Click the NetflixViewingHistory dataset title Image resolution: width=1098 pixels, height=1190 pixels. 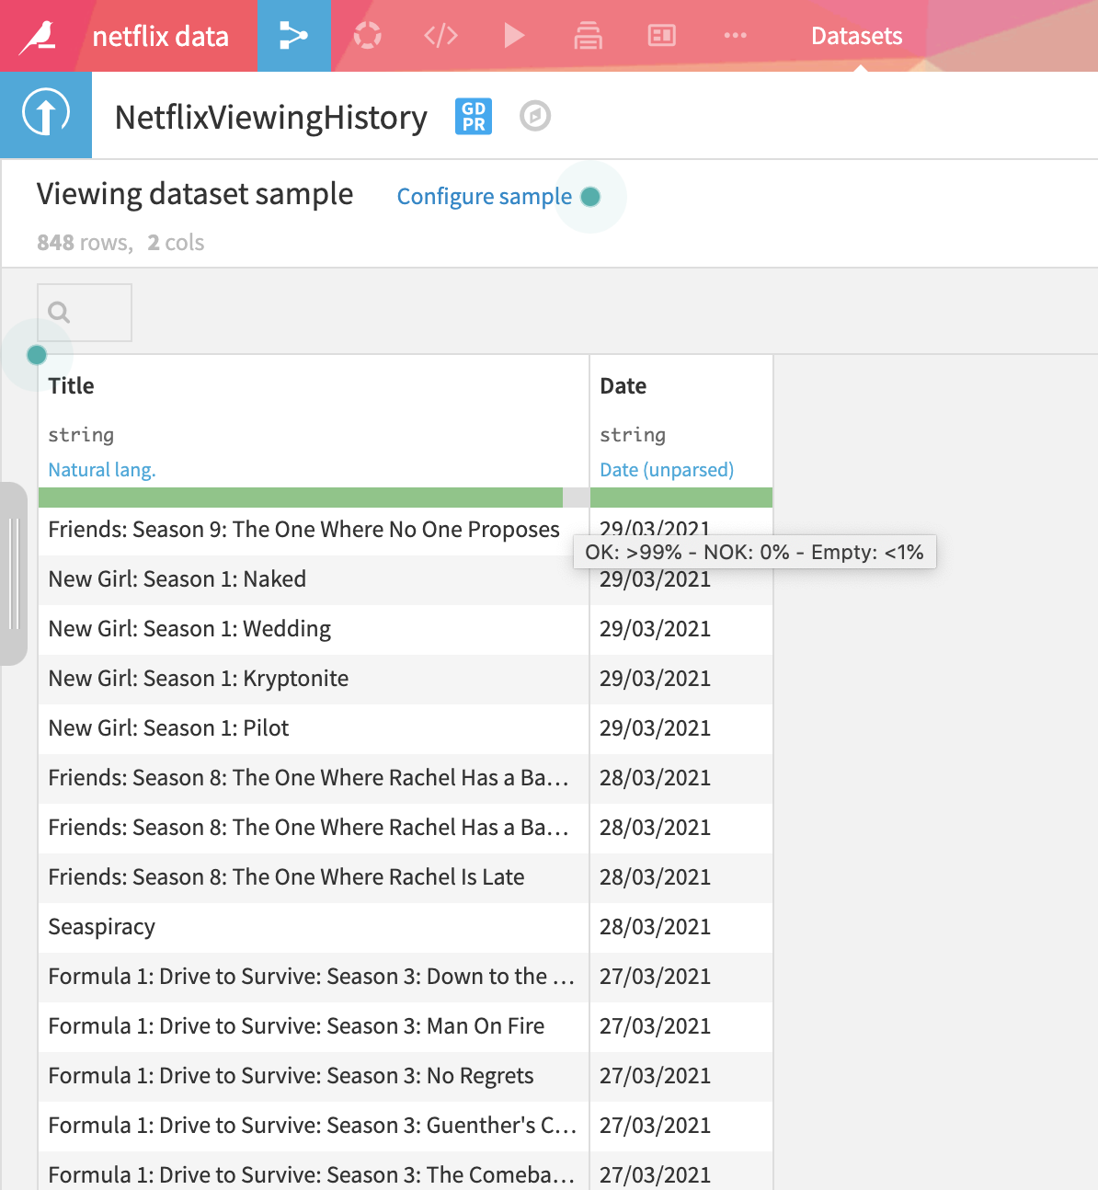[271, 117]
